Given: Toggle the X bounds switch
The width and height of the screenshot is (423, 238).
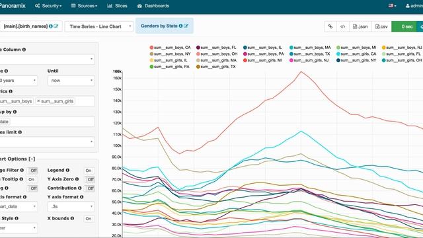Looking at the screenshot, I should click(89, 219).
